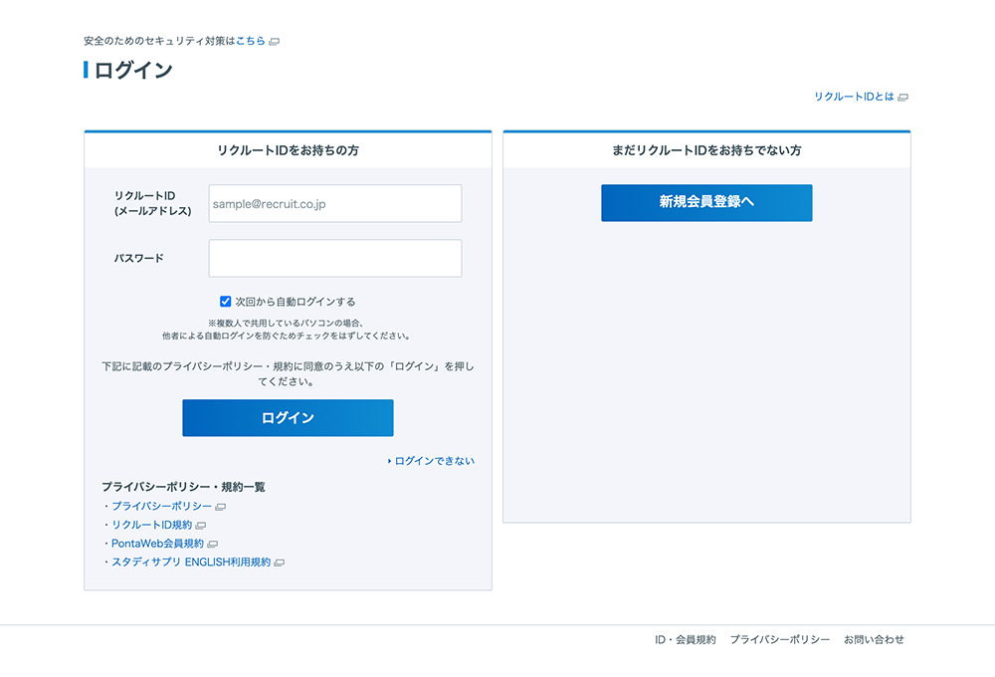Go to 新規会員登録へ registration button
The image size is (995, 677).
[706, 202]
